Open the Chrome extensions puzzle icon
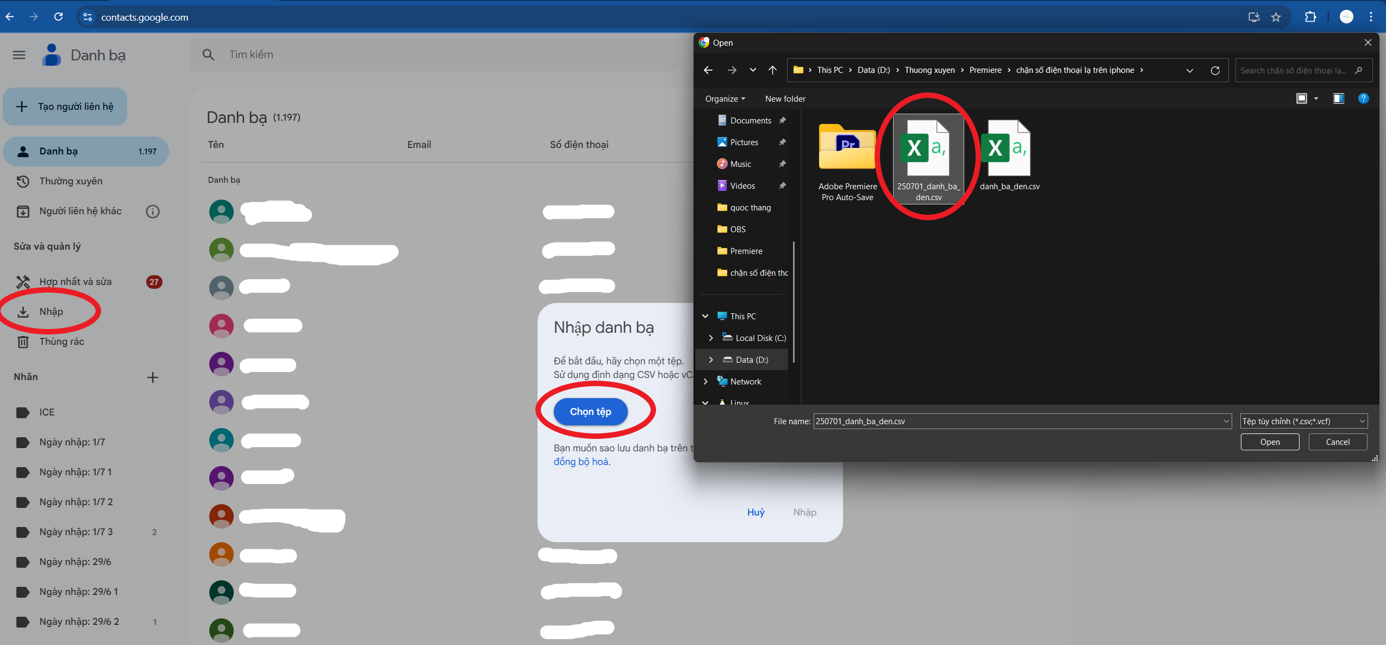 click(1310, 17)
